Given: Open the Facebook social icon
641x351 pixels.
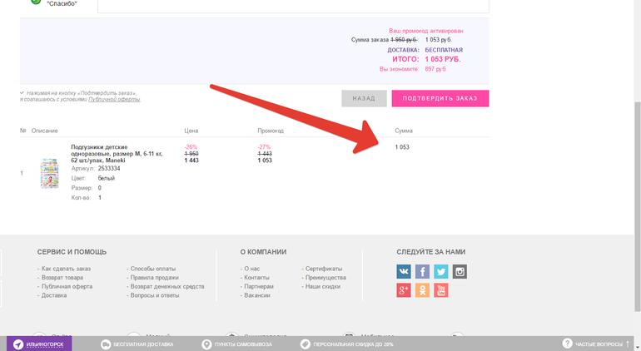Looking at the screenshot, I should point(422,271).
